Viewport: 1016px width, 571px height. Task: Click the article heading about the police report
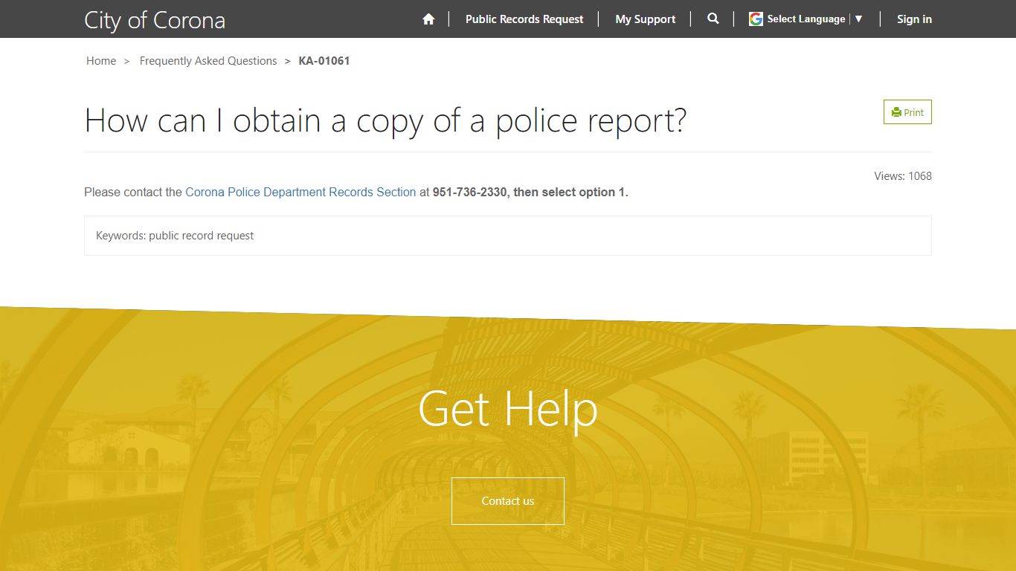[x=385, y=120]
